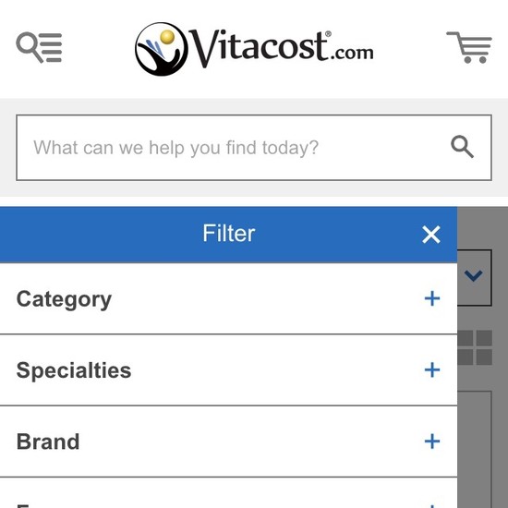Expand Brand with its plus icon
Screen dimensions: 508x508
tap(432, 441)
